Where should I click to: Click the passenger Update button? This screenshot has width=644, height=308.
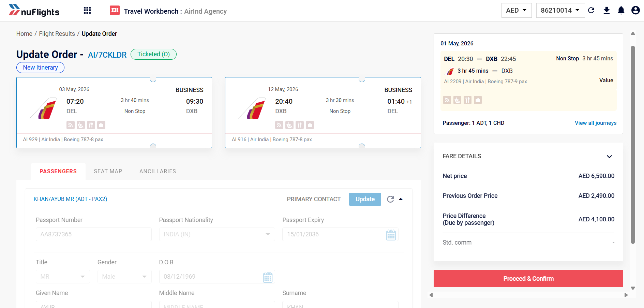365,199
